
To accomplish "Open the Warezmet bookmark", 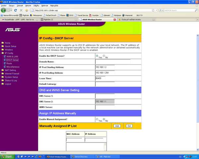I will [x=127, y=15].
